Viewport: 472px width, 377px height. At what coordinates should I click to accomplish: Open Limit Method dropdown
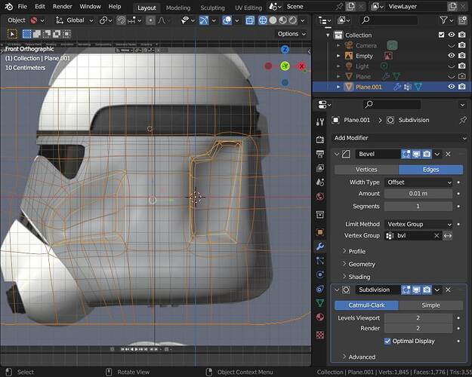click(418, 224)
